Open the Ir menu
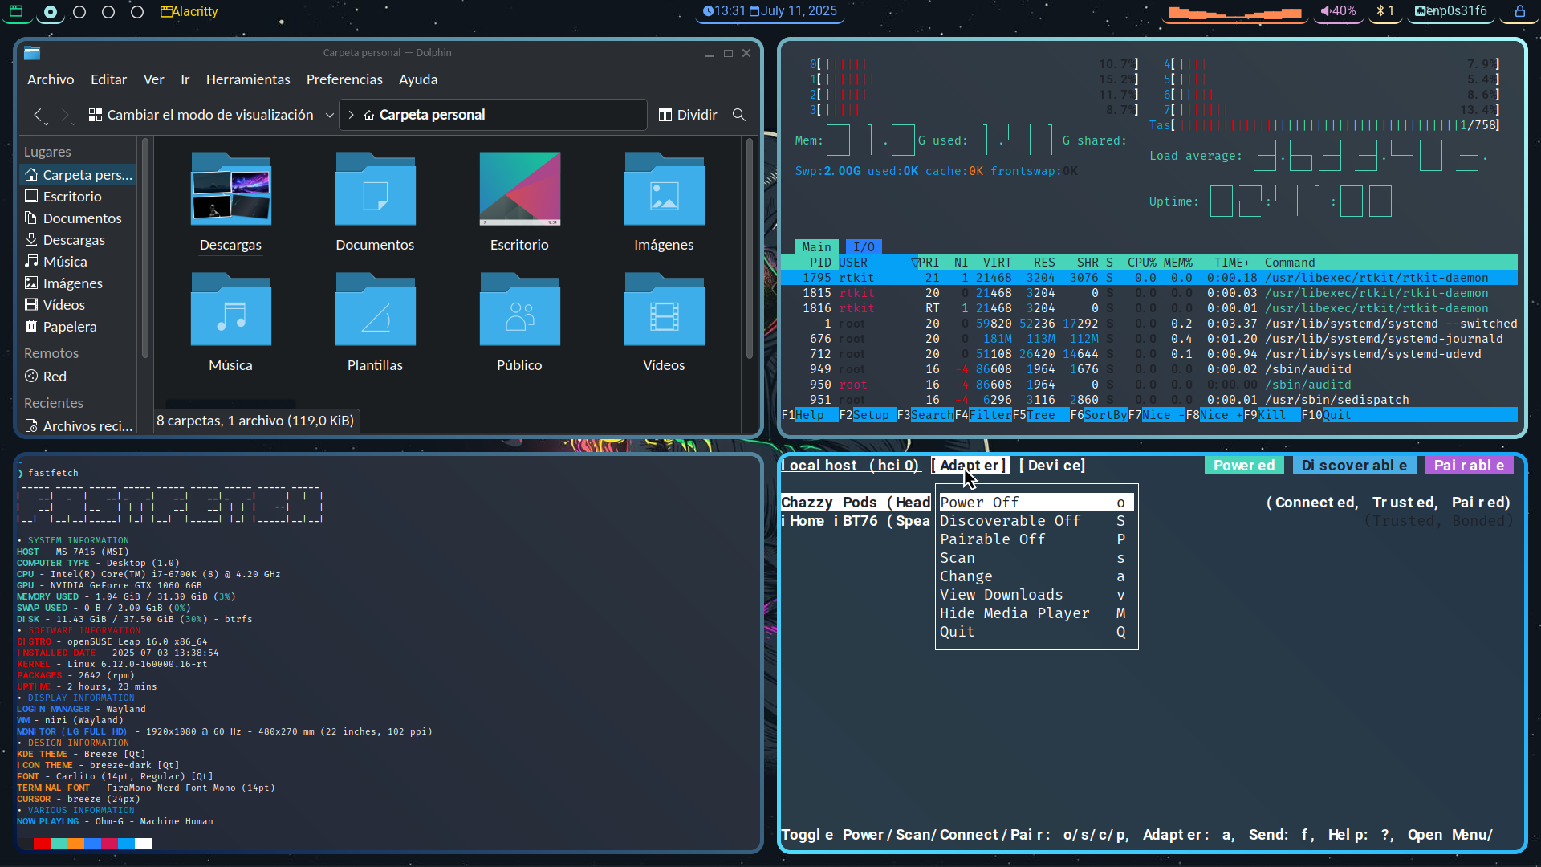This screenshot has width=1541, height=867. click(185, 79)
